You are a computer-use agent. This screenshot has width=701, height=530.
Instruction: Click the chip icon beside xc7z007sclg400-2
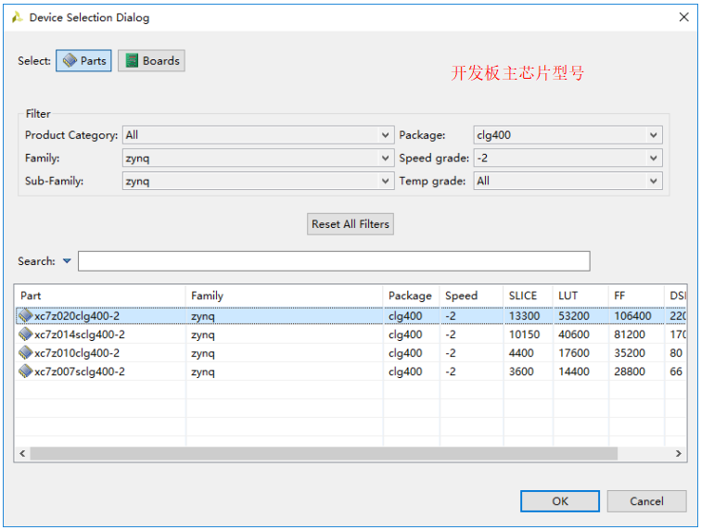26,372
